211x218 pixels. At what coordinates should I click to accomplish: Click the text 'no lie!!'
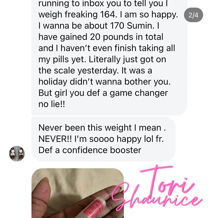(x=52, y=104)
